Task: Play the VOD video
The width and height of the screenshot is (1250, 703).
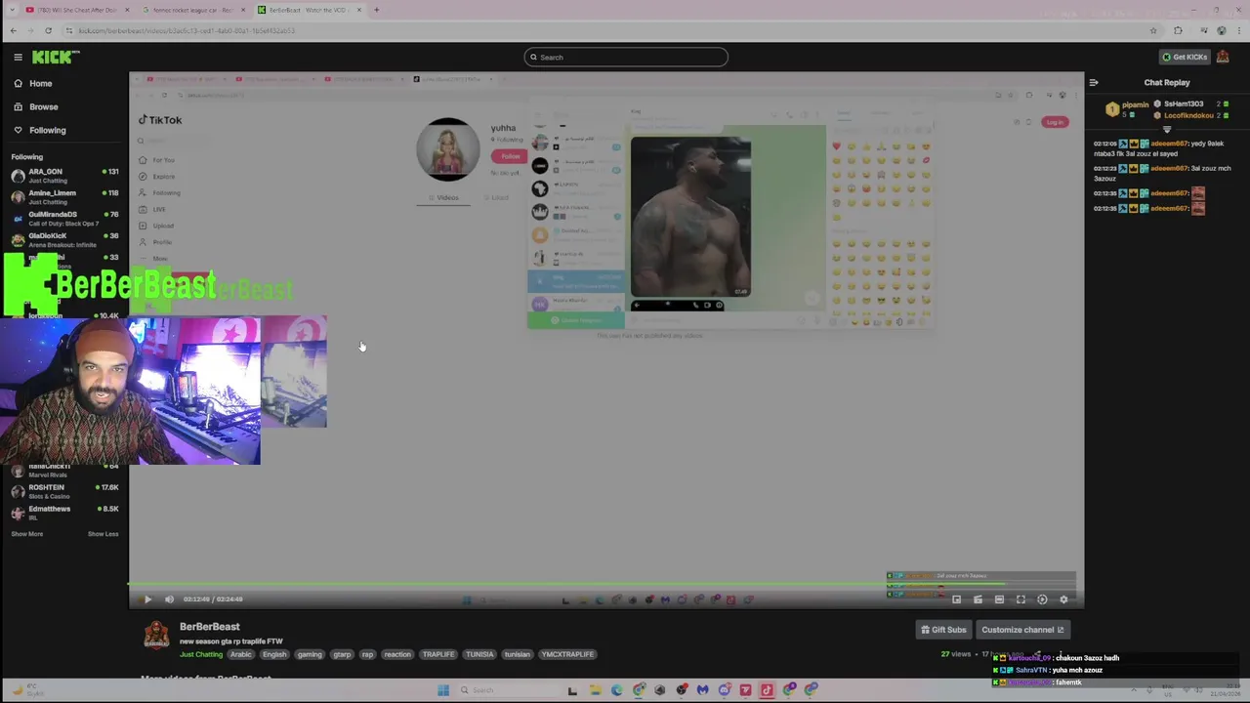Action: (147, 600)
